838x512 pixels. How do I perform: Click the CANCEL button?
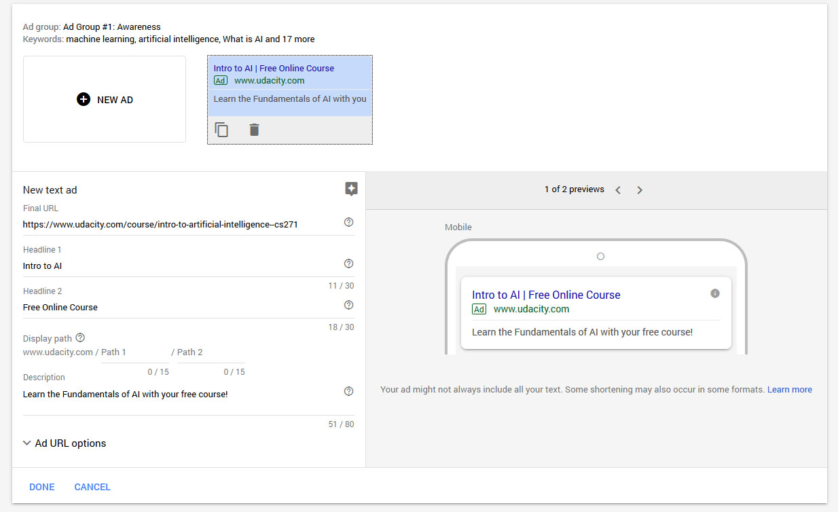[x=92, y=487]
